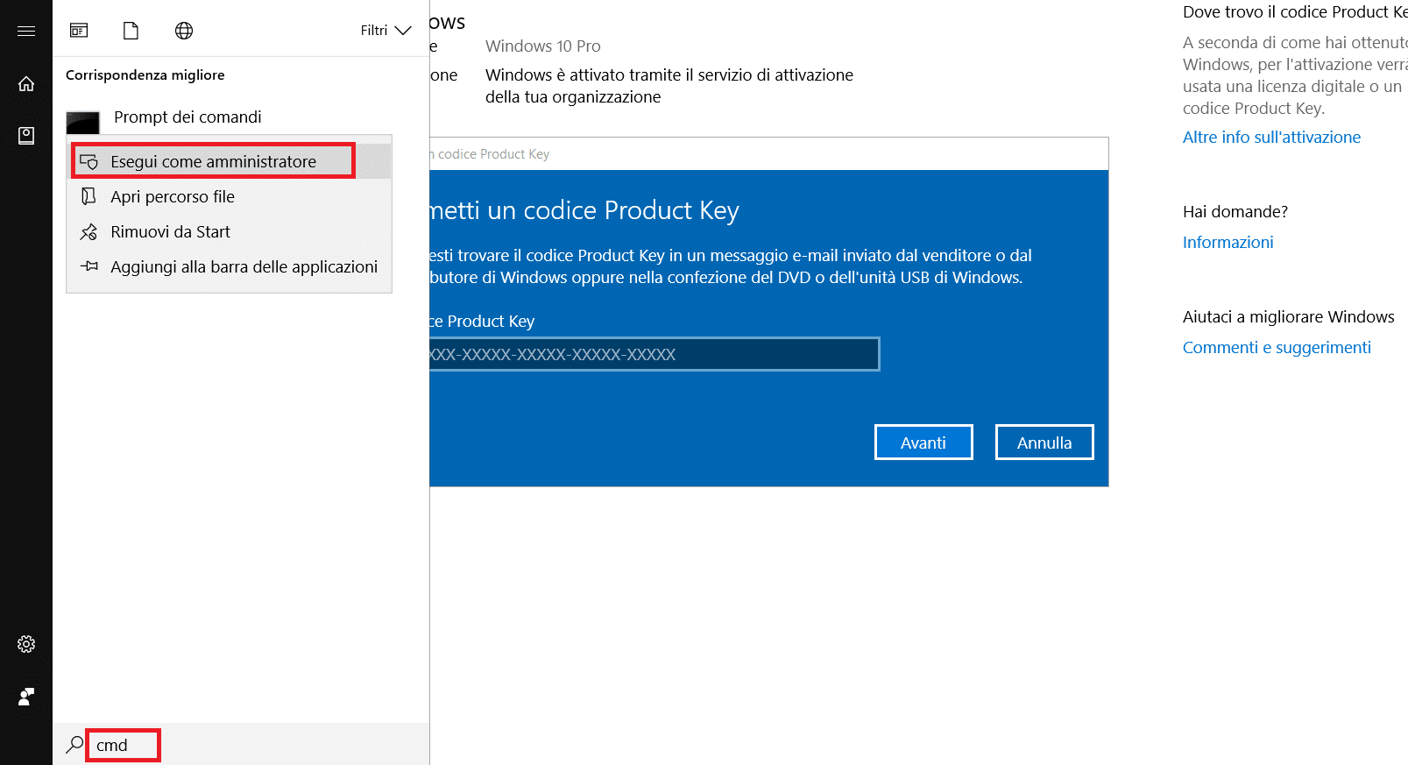Click the Avanti button
The width and height of the screenshot is (1408, 765).
923,443
